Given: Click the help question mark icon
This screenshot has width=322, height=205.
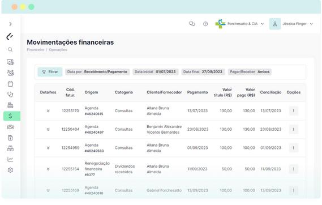Looking at the screenshot, I should (205, 24).
